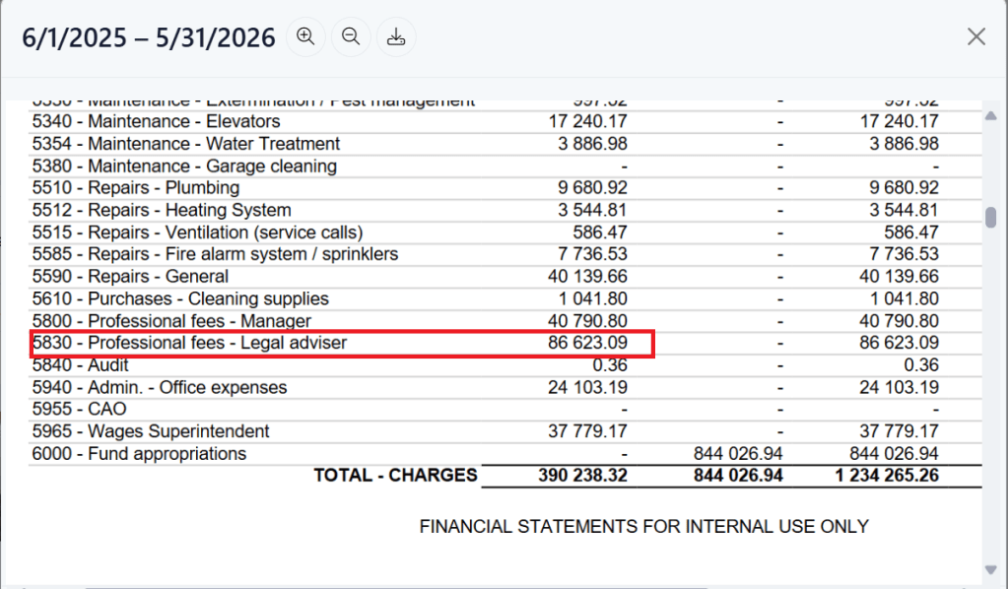
Task: Select 5354 Maintenance - Water Treatment entry
Action: (x=186, y=144)
